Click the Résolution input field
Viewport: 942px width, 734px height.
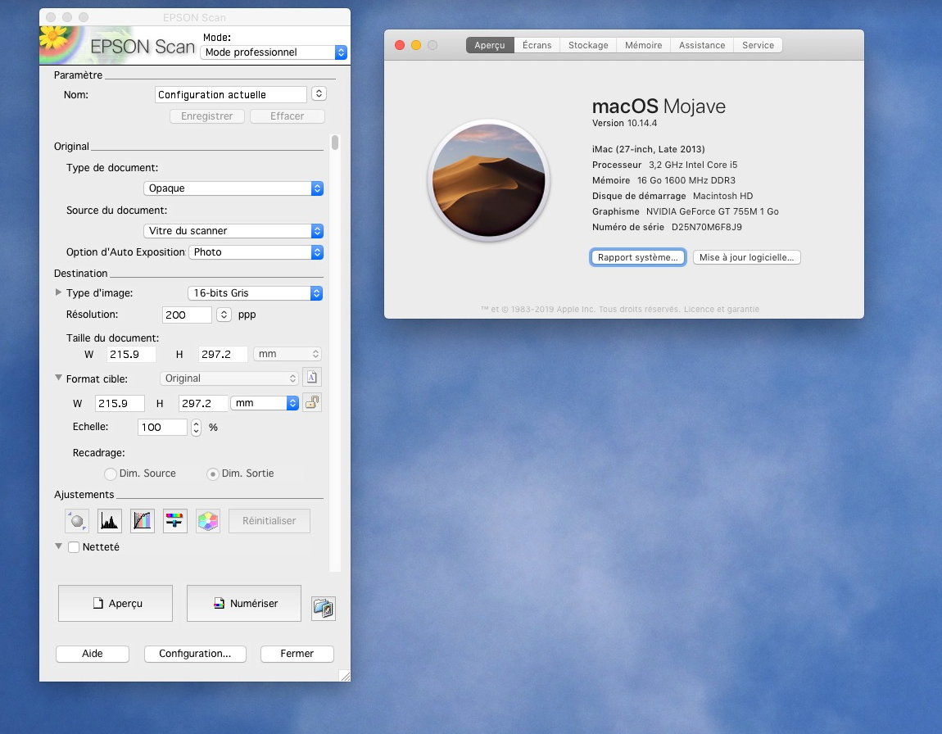click(187, 315)
